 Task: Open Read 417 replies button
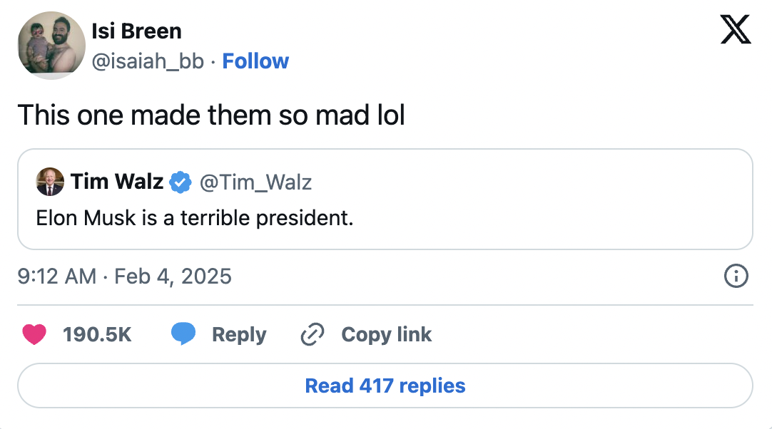point(385,386)
